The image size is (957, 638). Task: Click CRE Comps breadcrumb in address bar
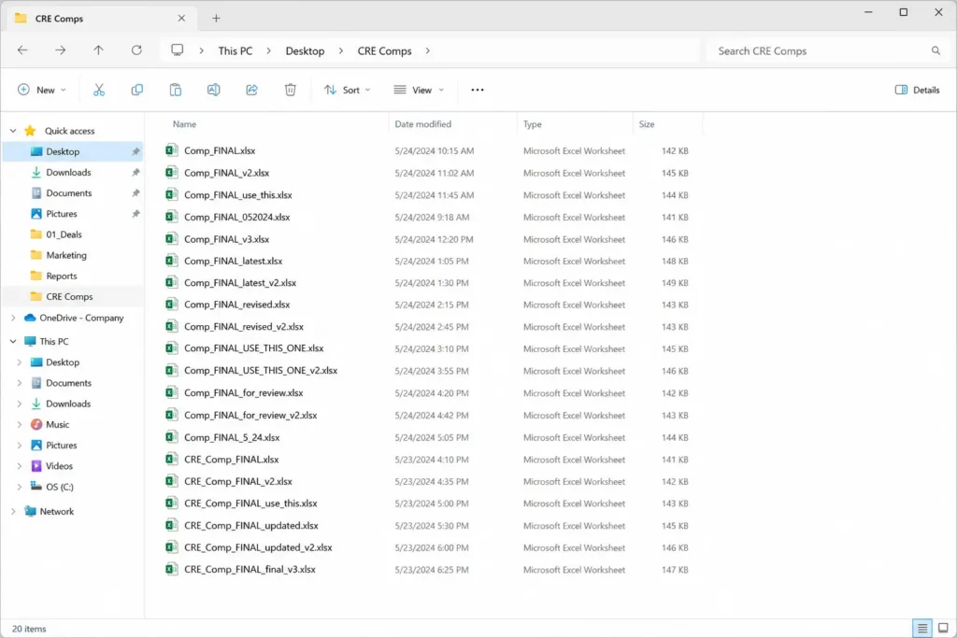click(x=384, y=50)
